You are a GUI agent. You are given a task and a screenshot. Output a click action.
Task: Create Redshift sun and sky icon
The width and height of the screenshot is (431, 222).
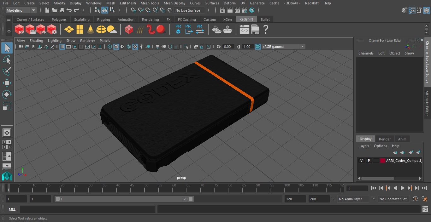[112, 30]
